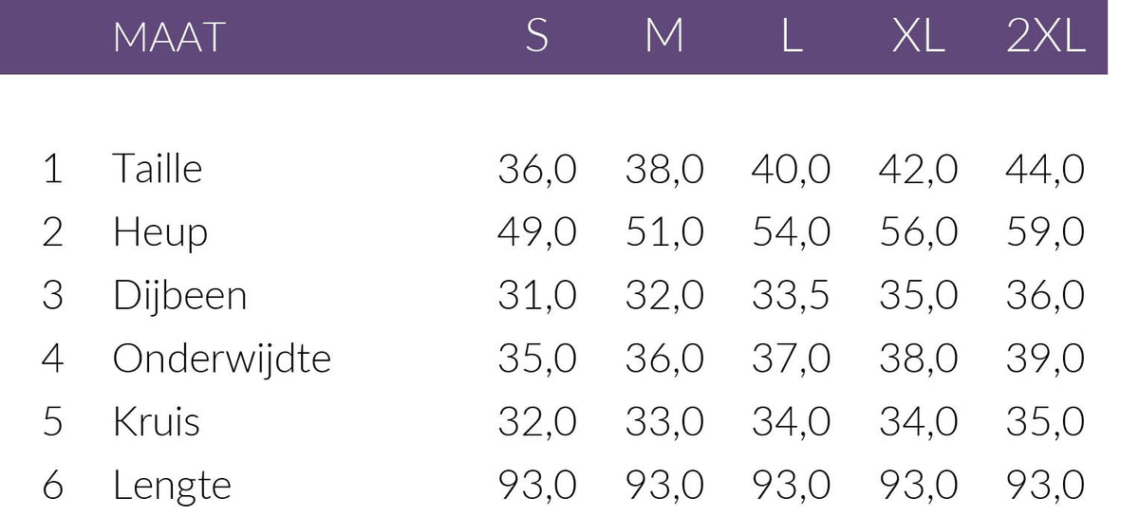Click the Heup value 59,0 for 2XL

click(x=1044, y=232)
